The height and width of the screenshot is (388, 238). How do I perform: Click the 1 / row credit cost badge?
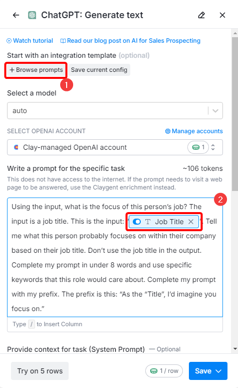[164, 371]
